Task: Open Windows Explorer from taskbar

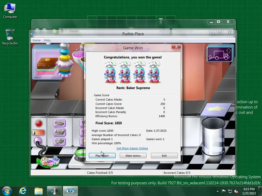Action: point(39,191)
